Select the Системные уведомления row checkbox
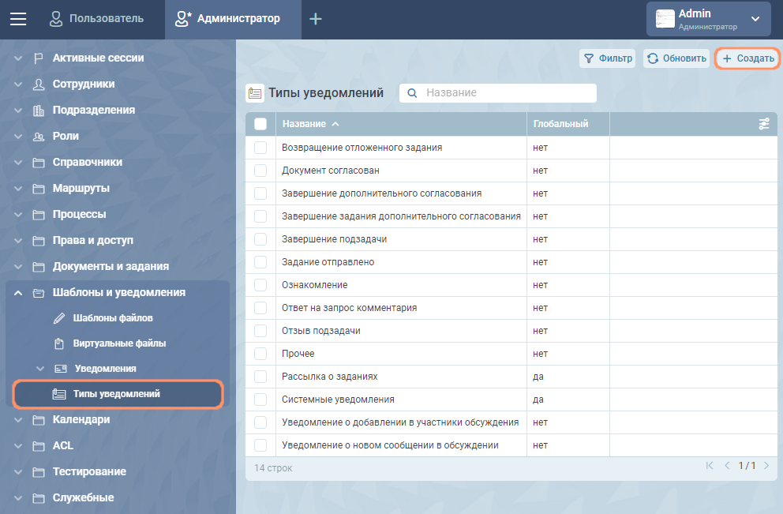The image size is (783, 514). click(260, 400)
